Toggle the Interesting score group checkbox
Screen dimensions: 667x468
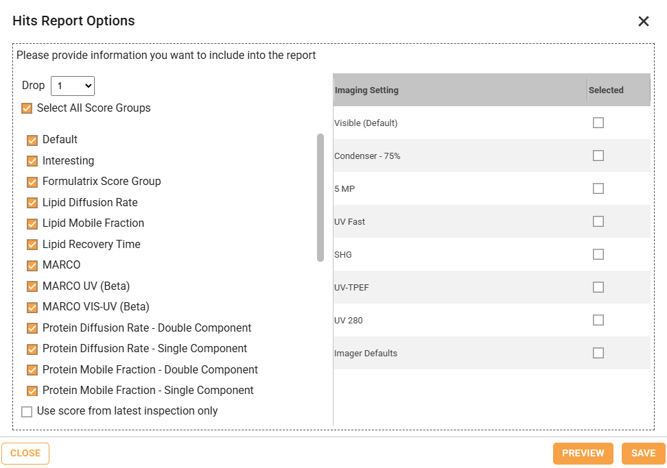pyautogui.click(x=32, y=161)
